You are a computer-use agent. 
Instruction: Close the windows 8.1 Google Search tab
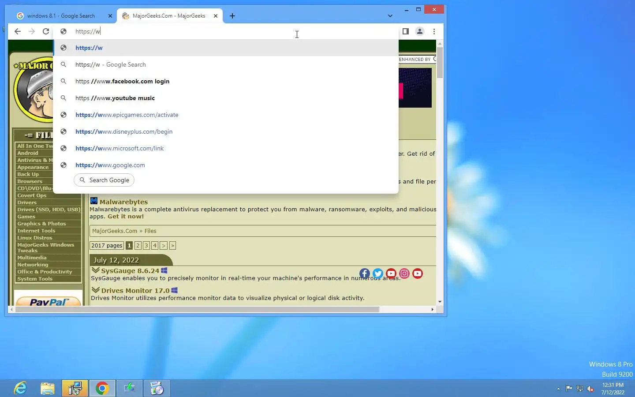[x=110, y=16]
